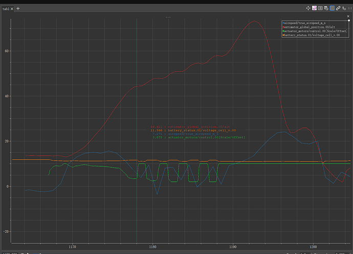
Task: Click the chain link zoom icon
Action: tap(338, 8)
